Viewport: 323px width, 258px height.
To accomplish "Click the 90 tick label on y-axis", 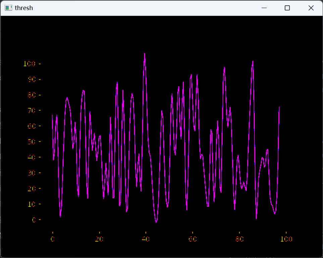I will [32, 79].
